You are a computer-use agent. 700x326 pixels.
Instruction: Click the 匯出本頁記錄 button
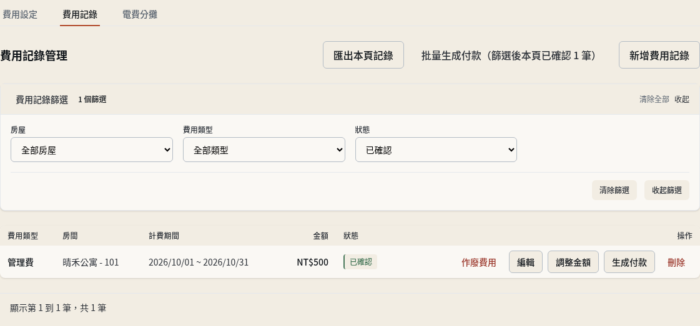pyautogui.click(x=363, y=55)
